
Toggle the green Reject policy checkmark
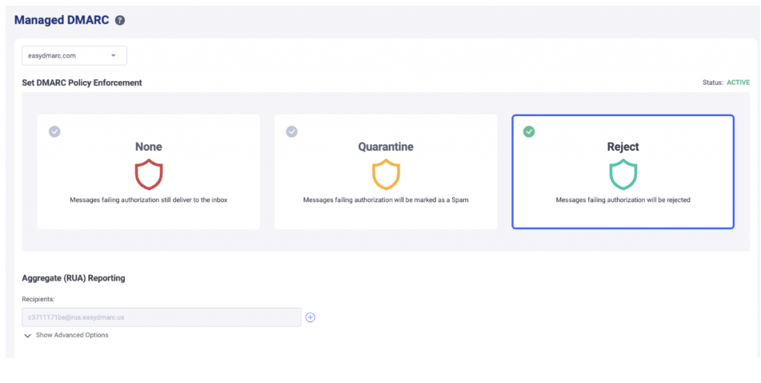pyautogui.click(x=529, y=132)
